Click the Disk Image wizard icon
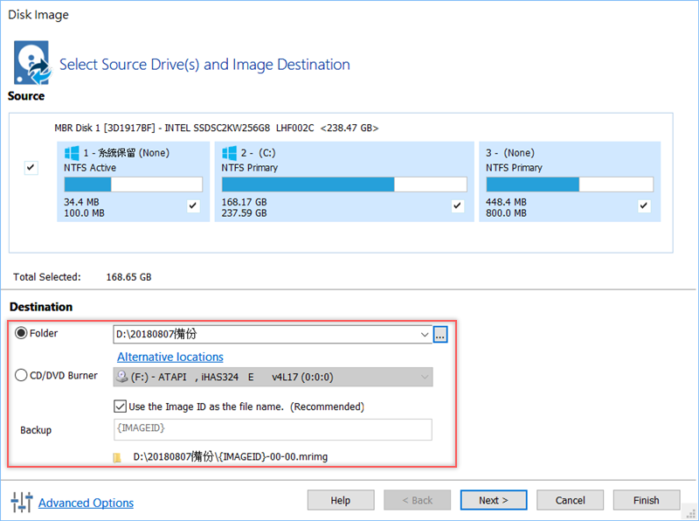Image resolution: width=699 pixels, height=521 pixels. point(31,62)
